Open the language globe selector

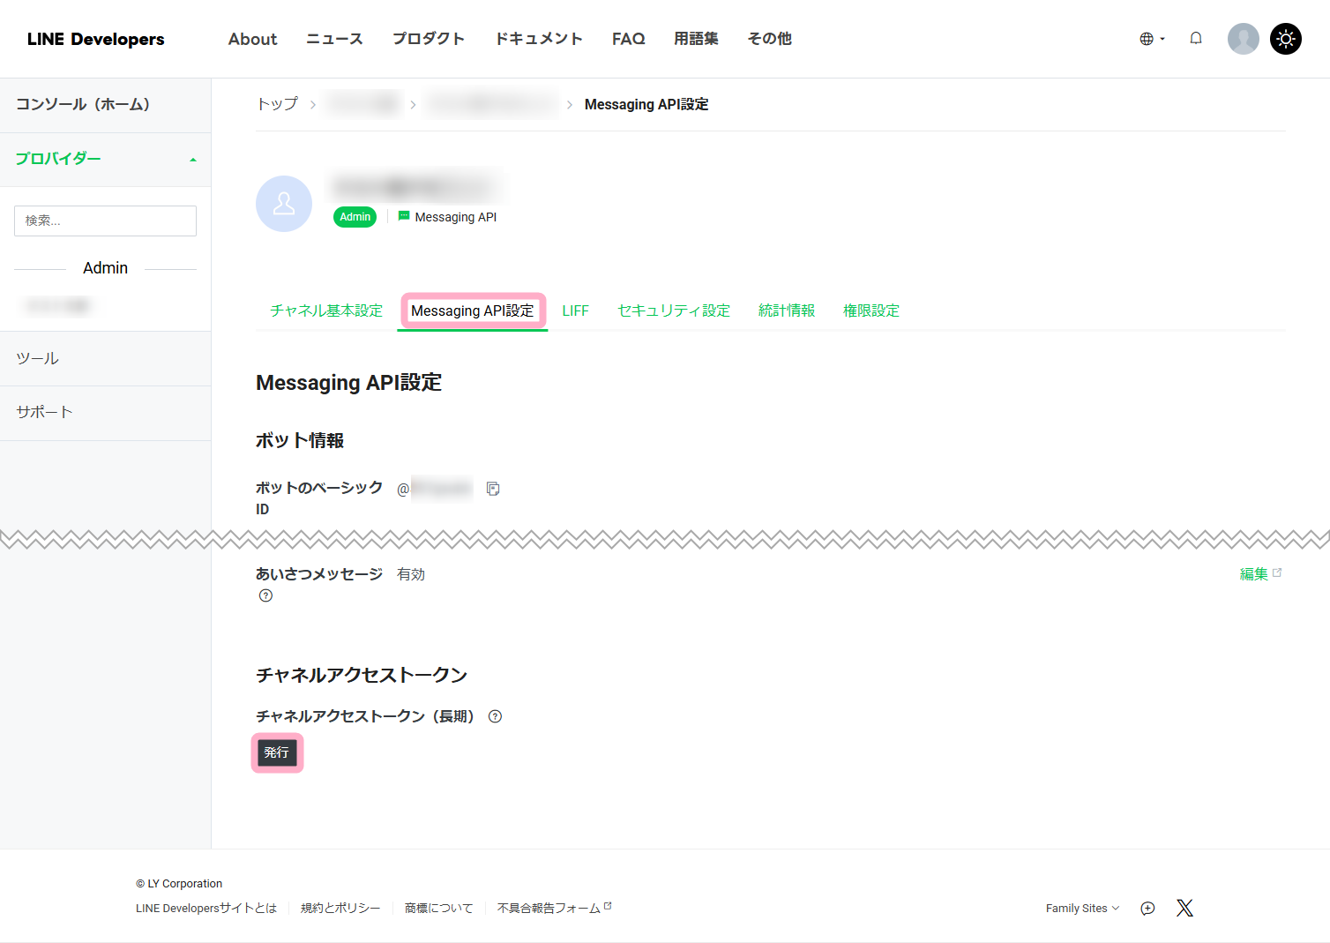1152,39
